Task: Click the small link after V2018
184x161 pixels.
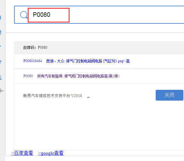Action: [x=88, y=96]
